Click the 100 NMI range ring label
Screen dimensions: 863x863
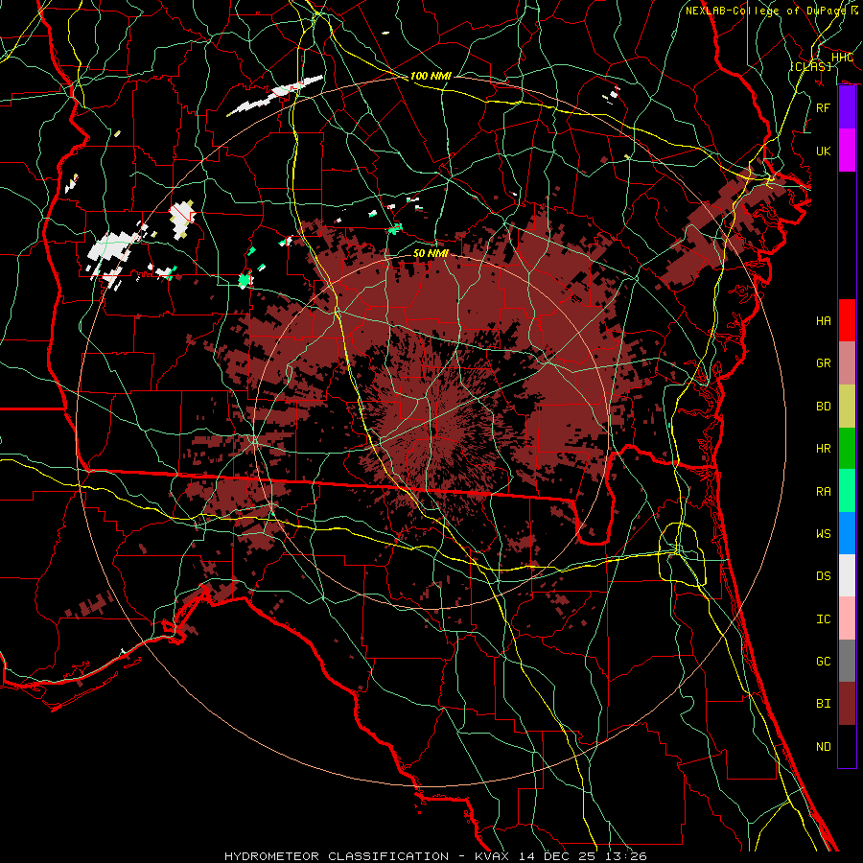[431, 76]
